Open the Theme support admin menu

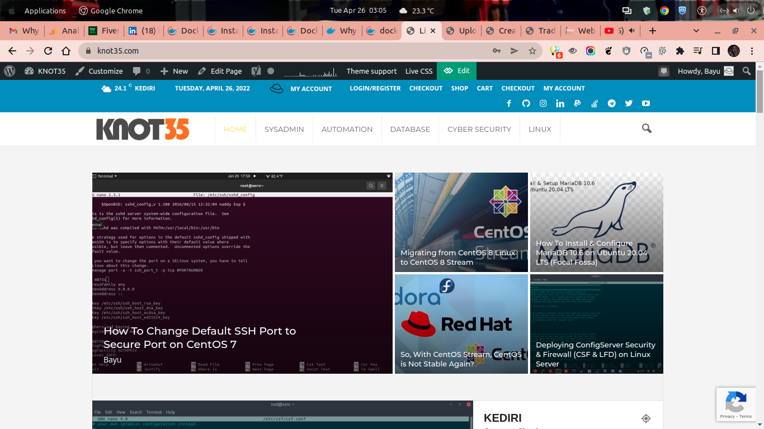click(371, 71)
